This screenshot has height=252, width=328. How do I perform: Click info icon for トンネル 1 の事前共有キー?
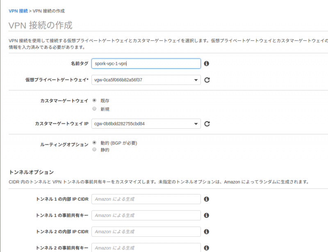207,215
